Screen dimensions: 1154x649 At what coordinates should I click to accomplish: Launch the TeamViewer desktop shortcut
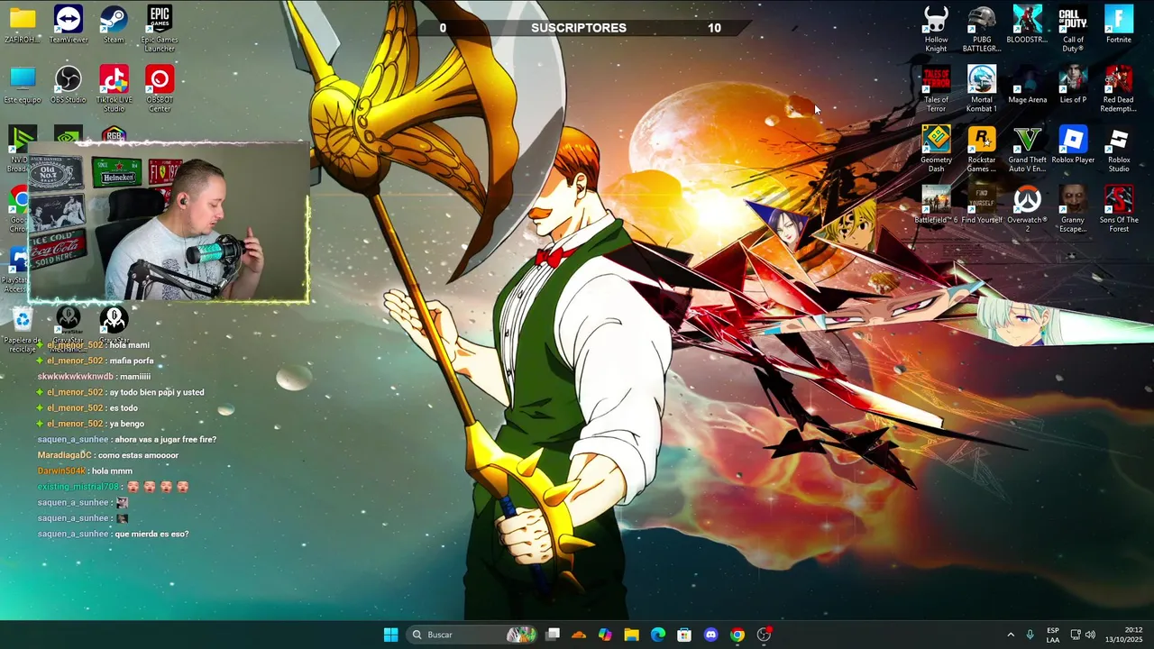(69, 24)
